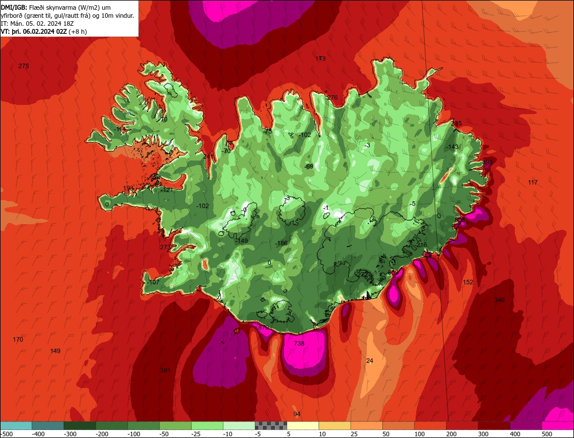This screenshot has width=574, height=438.
Task: Click the value -121 in west Iceland
Action: pyautogui.click(x=166, y=190)
